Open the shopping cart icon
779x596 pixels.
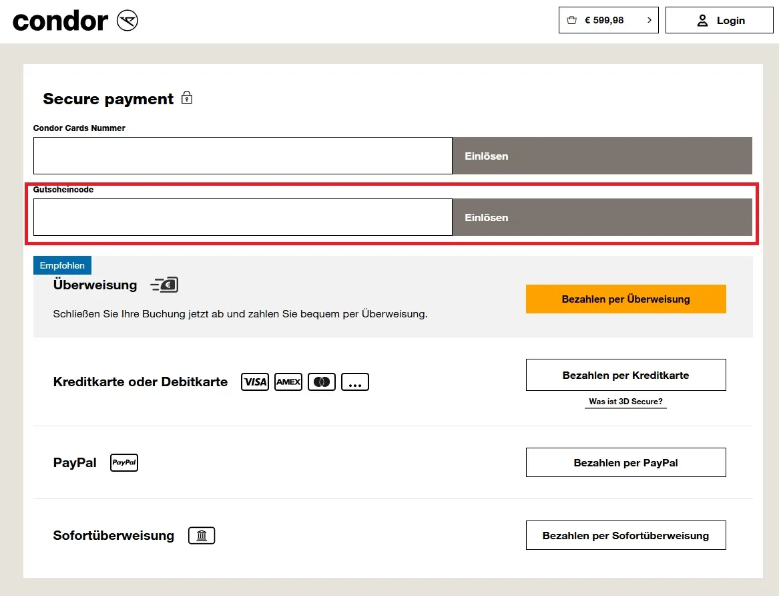pyautogui.click(x=571, y=20)
